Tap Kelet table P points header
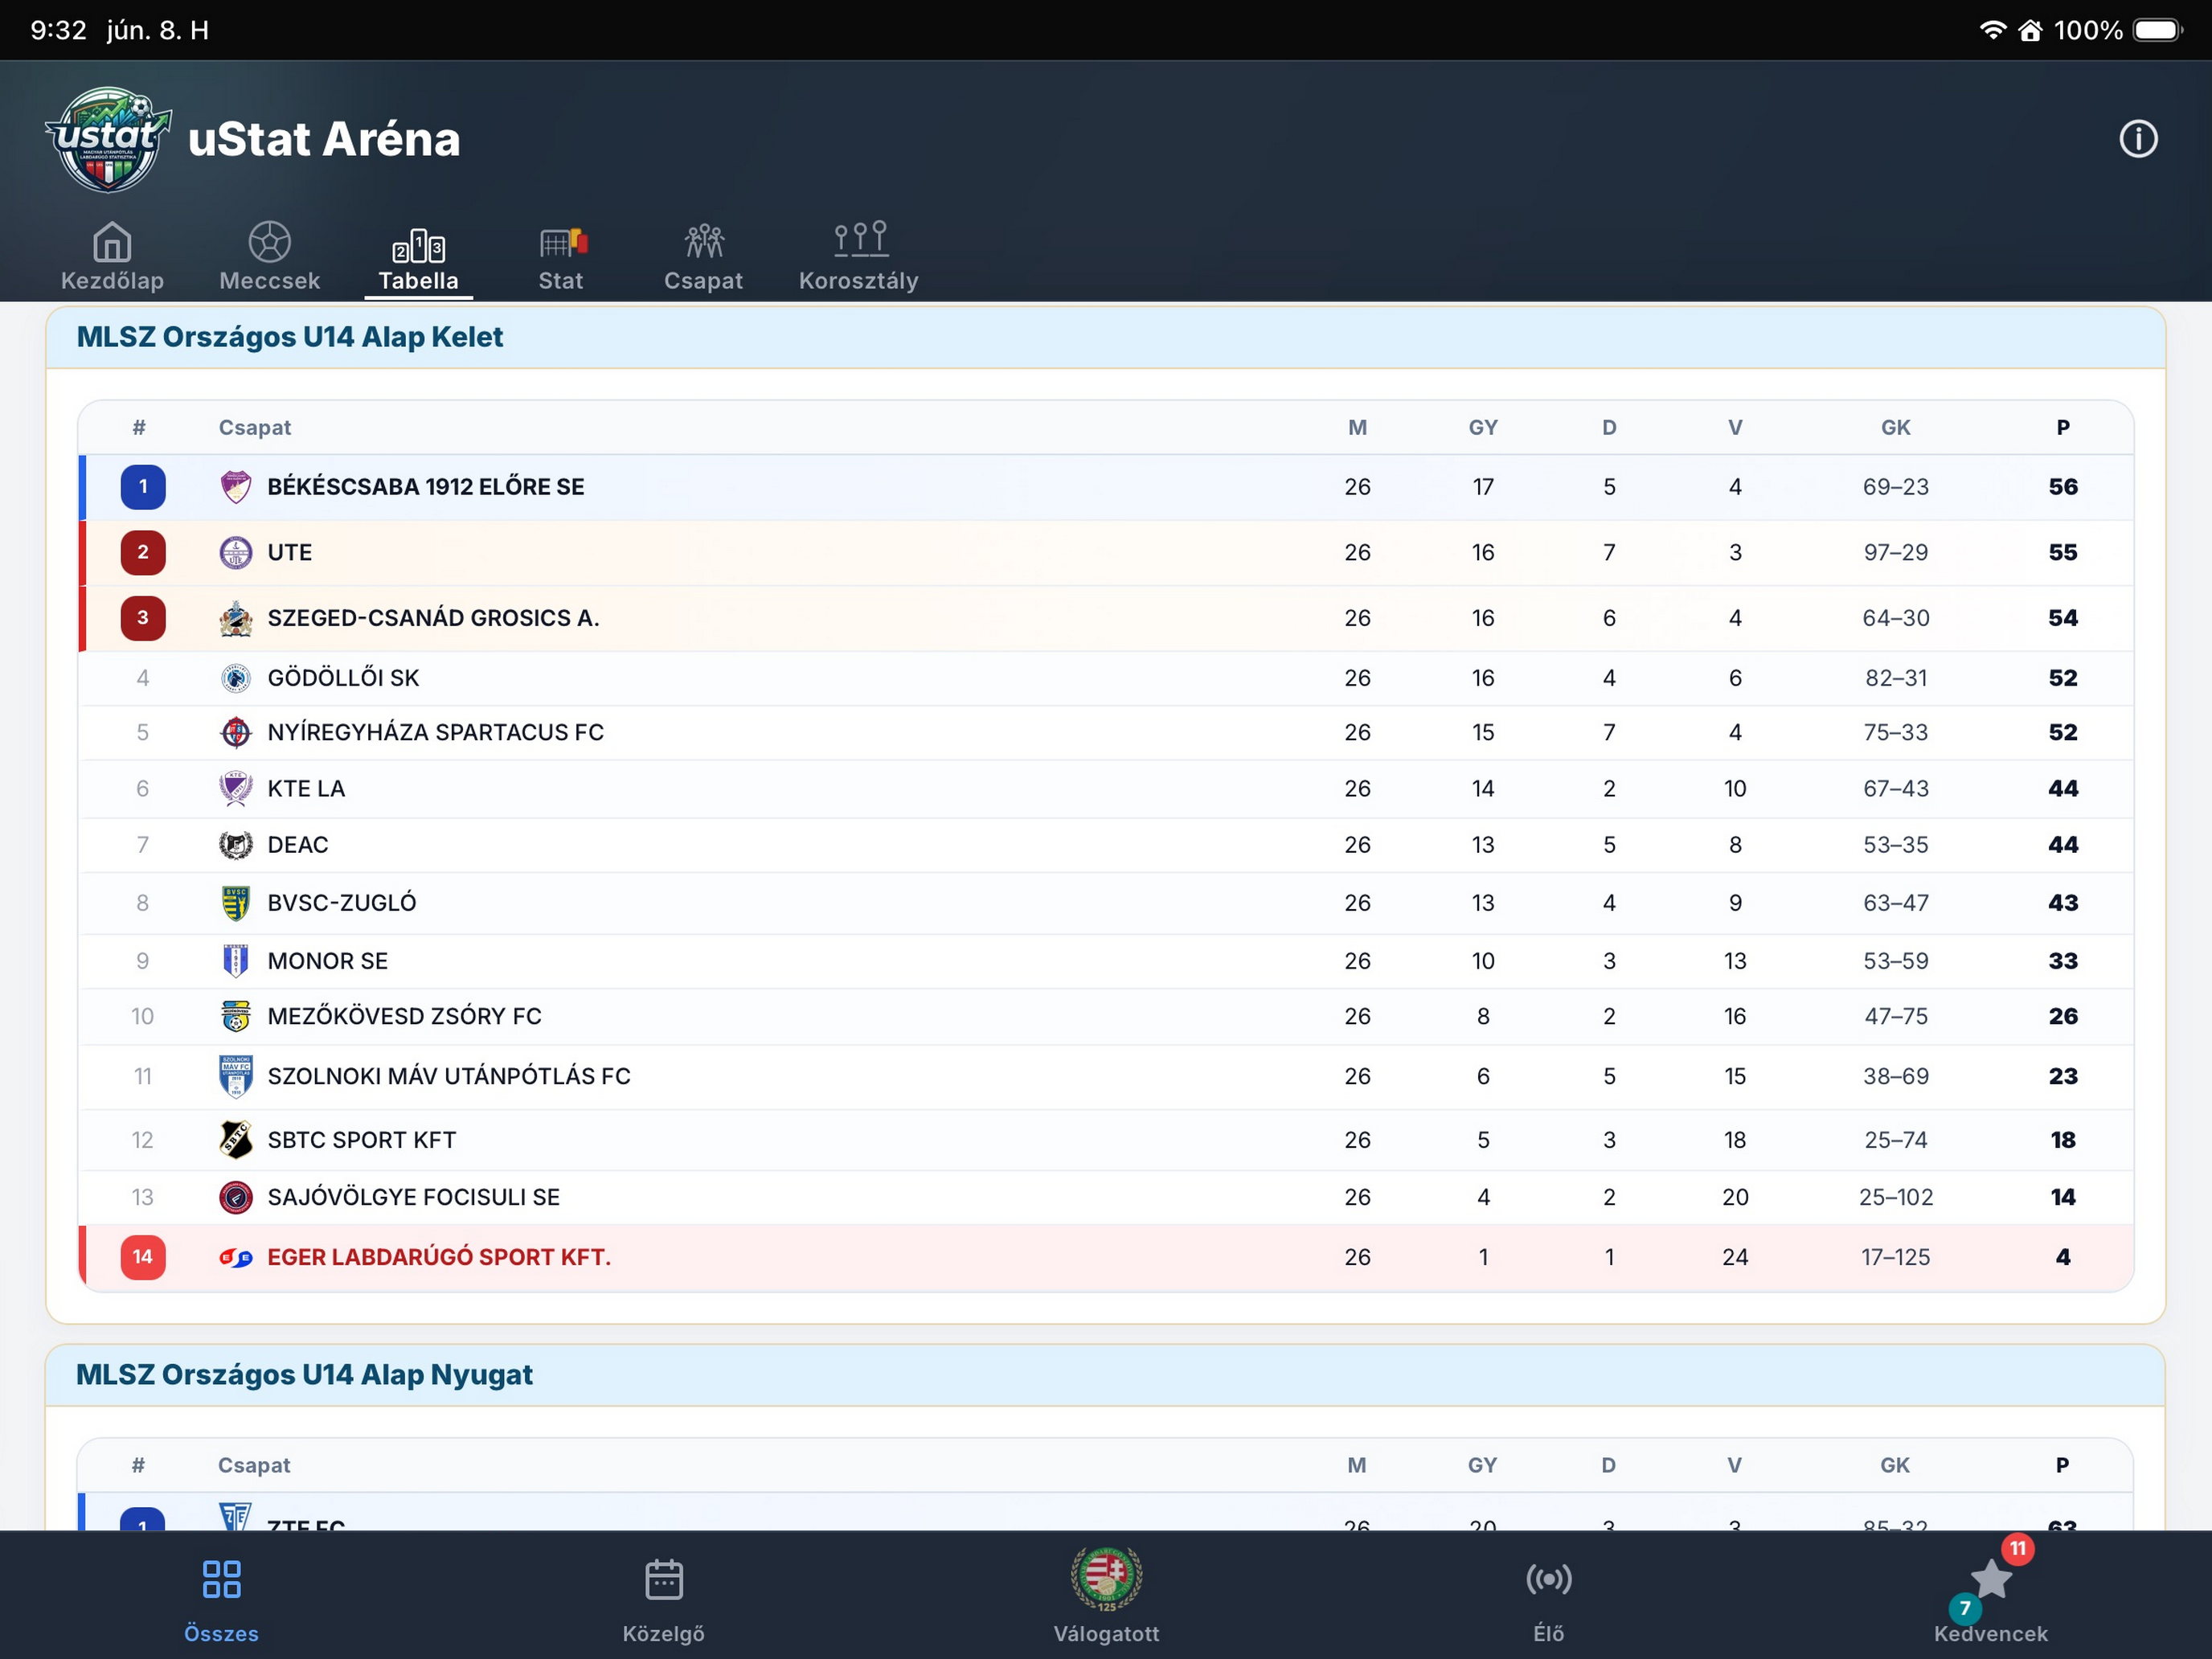 (2063, 427)
